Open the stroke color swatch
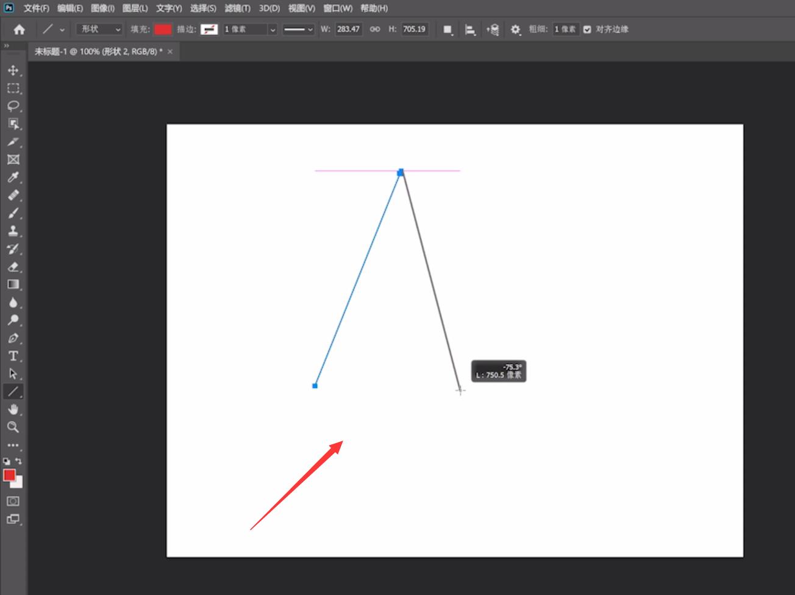 pos(209,29)
